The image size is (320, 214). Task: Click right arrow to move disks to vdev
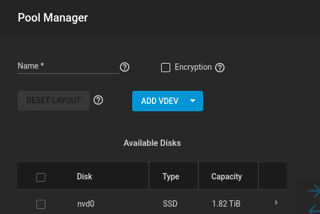(314, 191)
